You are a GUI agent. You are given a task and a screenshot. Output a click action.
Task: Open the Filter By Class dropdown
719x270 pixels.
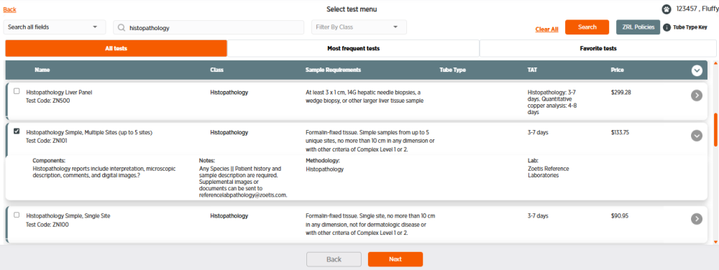tap(359, 27)
